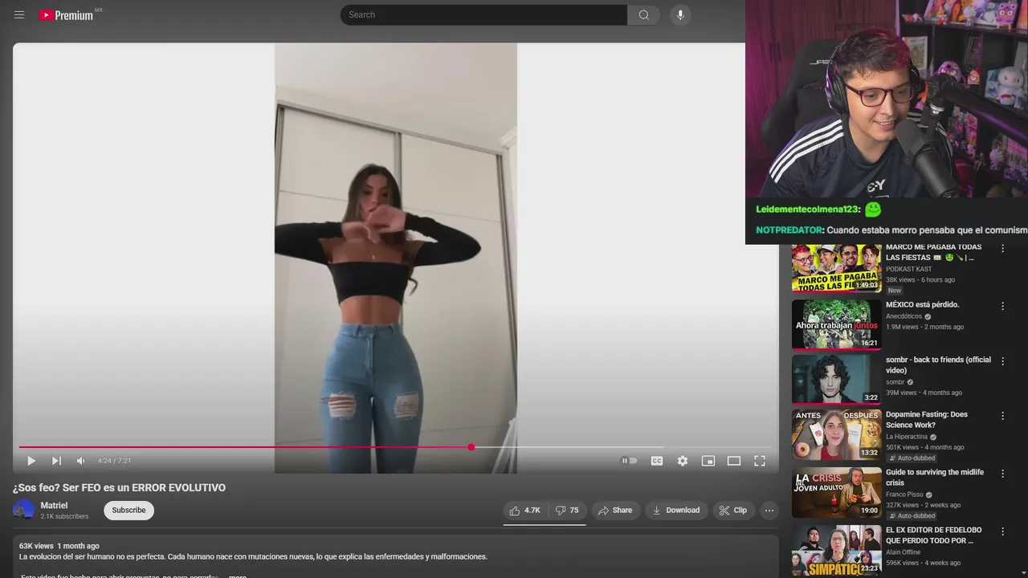Open more actions ellipsis beside Clip
The image size is (1028, 578).
coord(769,511)
